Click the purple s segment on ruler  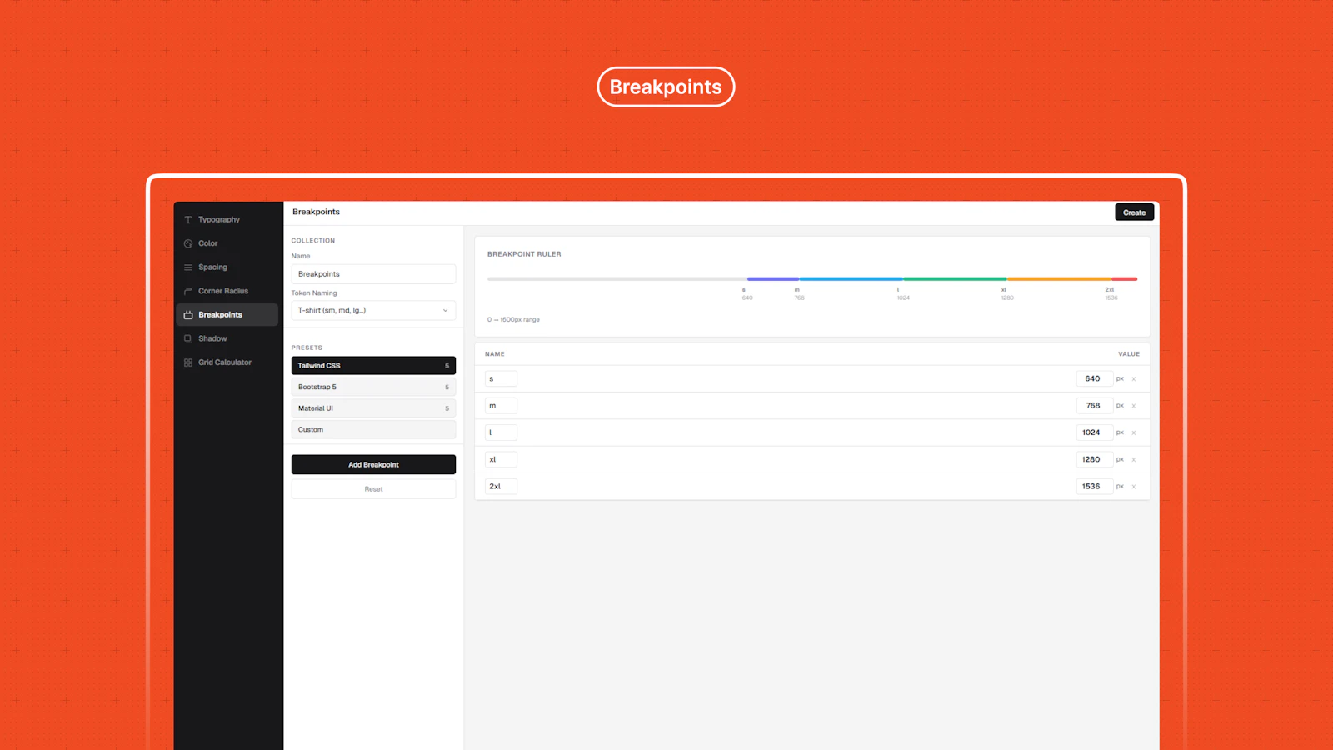[773, 279]
